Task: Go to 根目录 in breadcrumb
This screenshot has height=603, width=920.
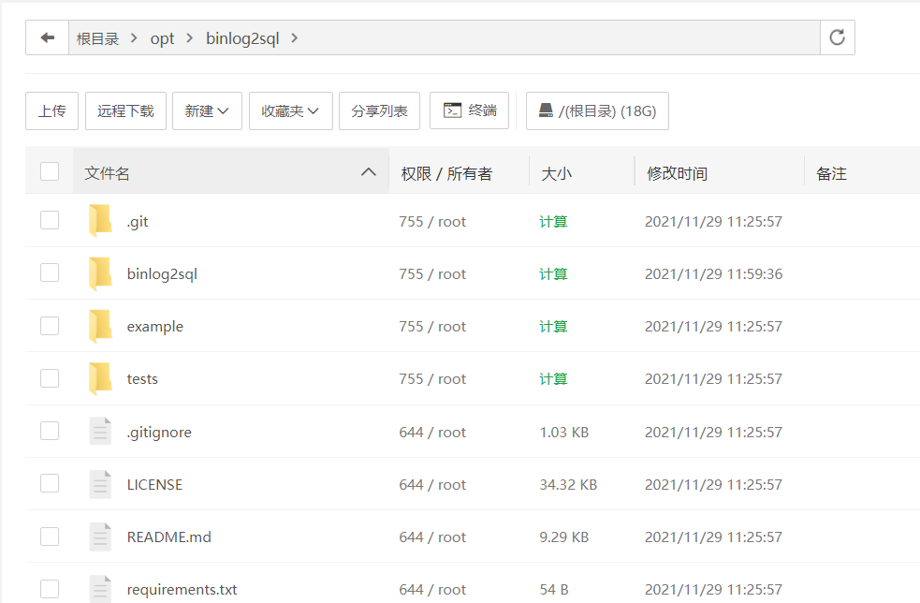Action: coord(97,38)
